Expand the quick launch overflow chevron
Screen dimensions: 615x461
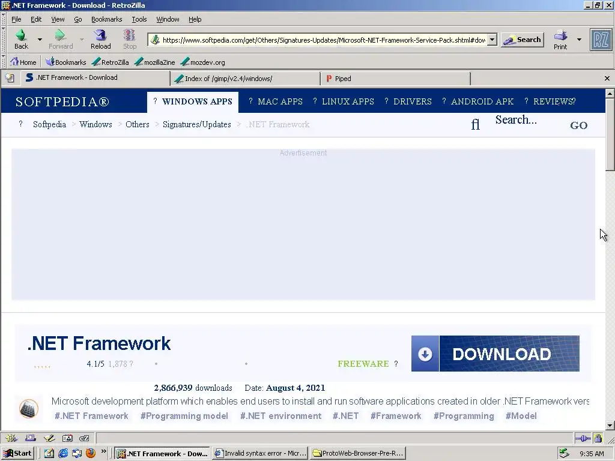point(103,451)
